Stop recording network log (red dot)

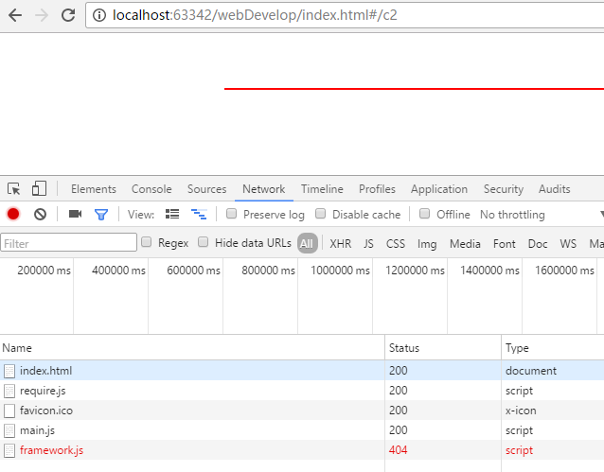[13, 214]
